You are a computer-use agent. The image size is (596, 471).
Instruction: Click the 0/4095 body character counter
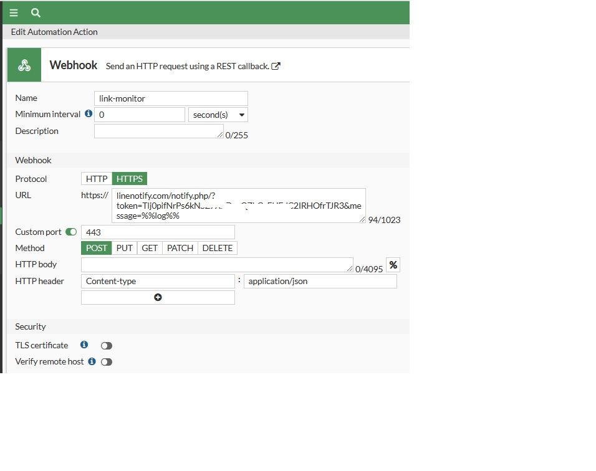point(369,269)
